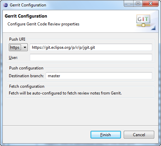
Task: Open the https protocol combo box
Action: (18, 47)
